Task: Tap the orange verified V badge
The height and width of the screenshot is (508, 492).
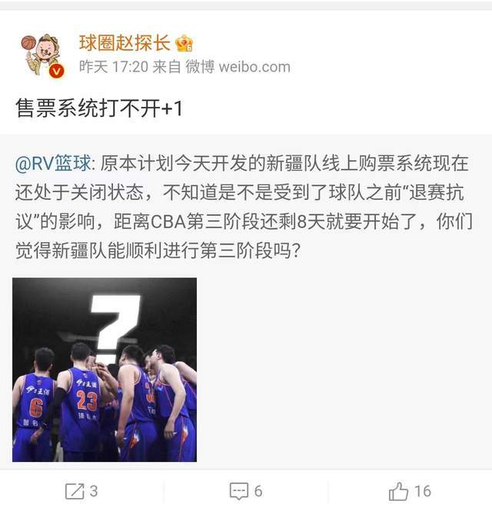Action: 57,71
